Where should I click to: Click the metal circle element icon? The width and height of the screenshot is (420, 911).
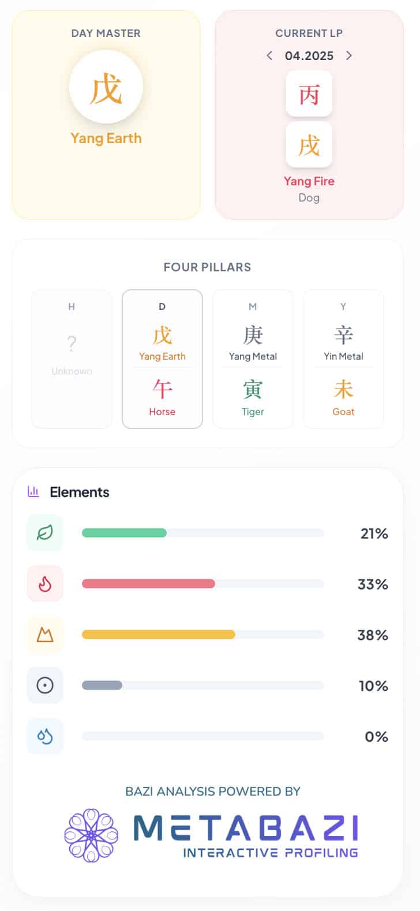[45, 685]
